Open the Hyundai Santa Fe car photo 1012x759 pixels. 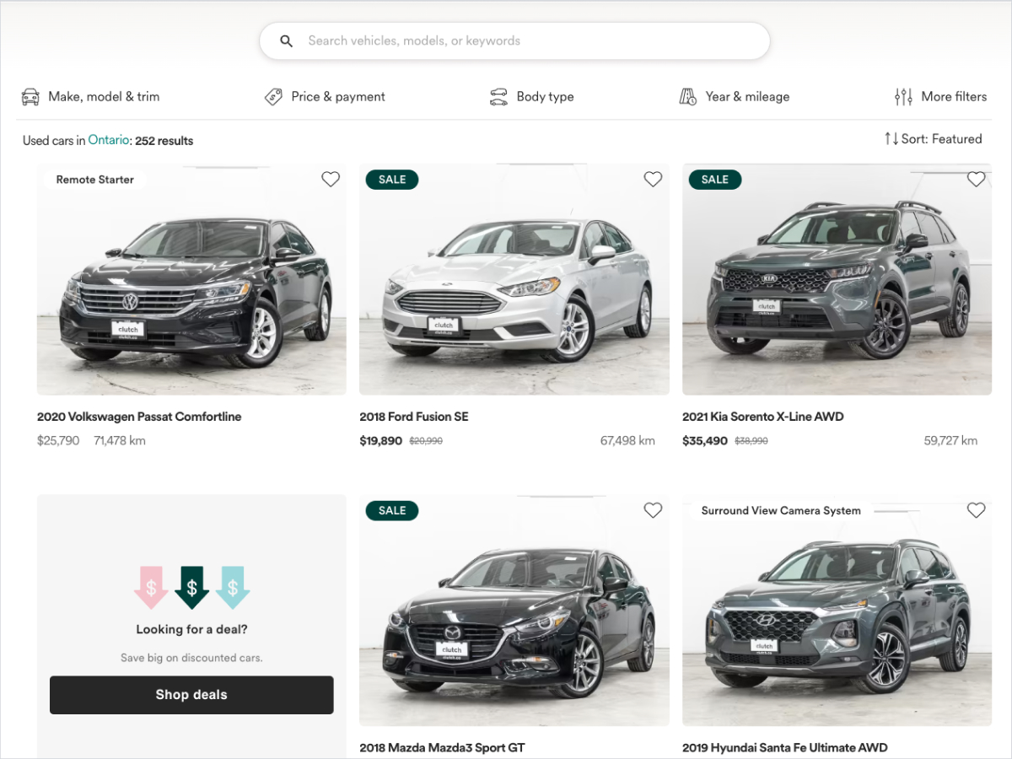(x=837, y=611)
